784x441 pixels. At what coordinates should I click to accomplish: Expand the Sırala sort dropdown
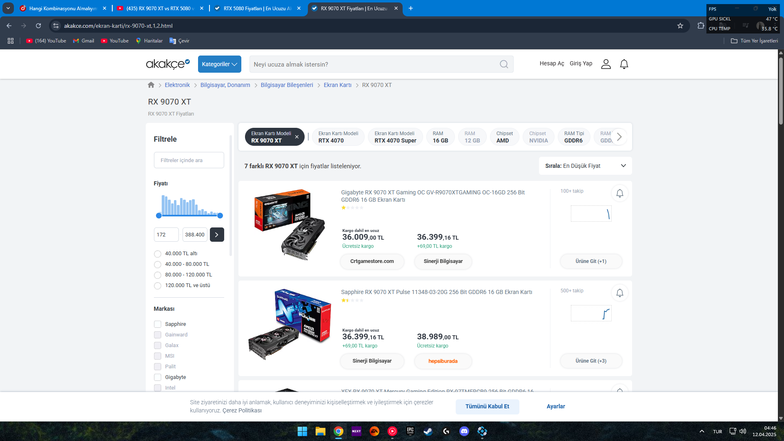pos(585,166)
